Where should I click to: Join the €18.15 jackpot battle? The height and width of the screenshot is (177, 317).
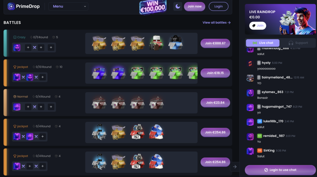tap(215, 73)
